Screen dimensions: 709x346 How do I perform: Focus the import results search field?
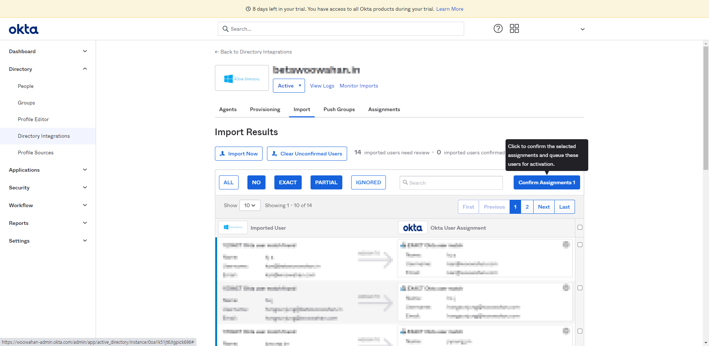(x=451, y=183)
